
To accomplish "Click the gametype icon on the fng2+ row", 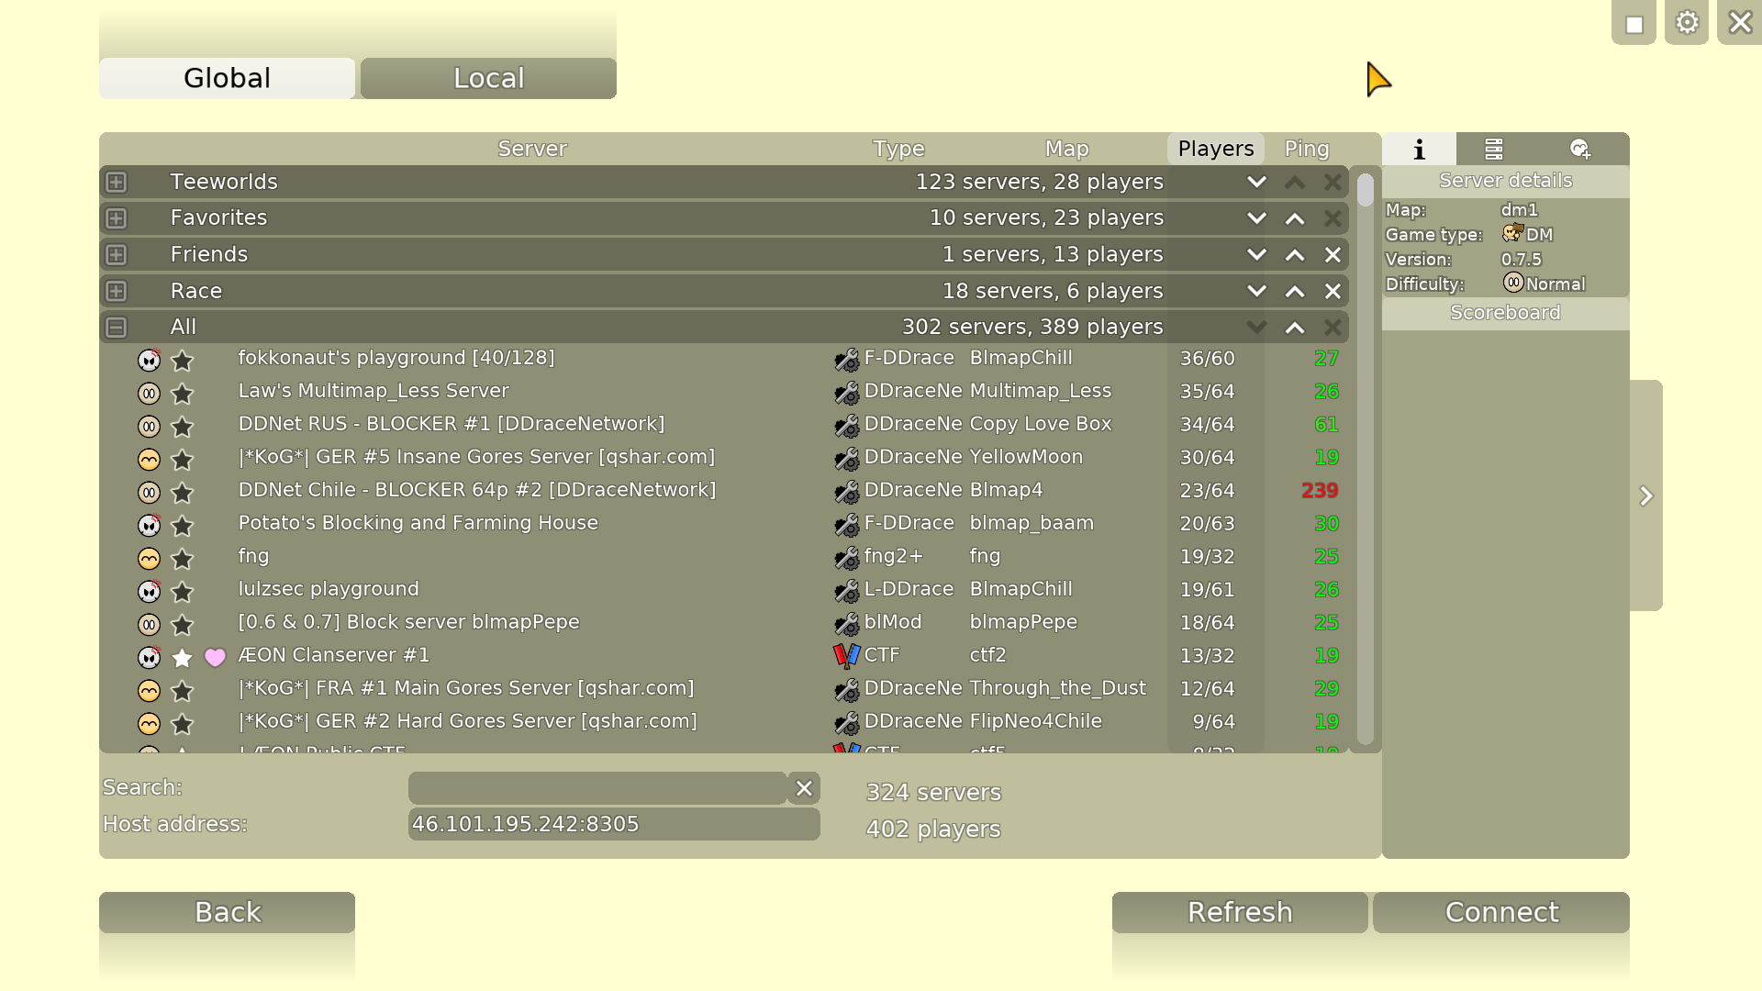I will point(846,558).
